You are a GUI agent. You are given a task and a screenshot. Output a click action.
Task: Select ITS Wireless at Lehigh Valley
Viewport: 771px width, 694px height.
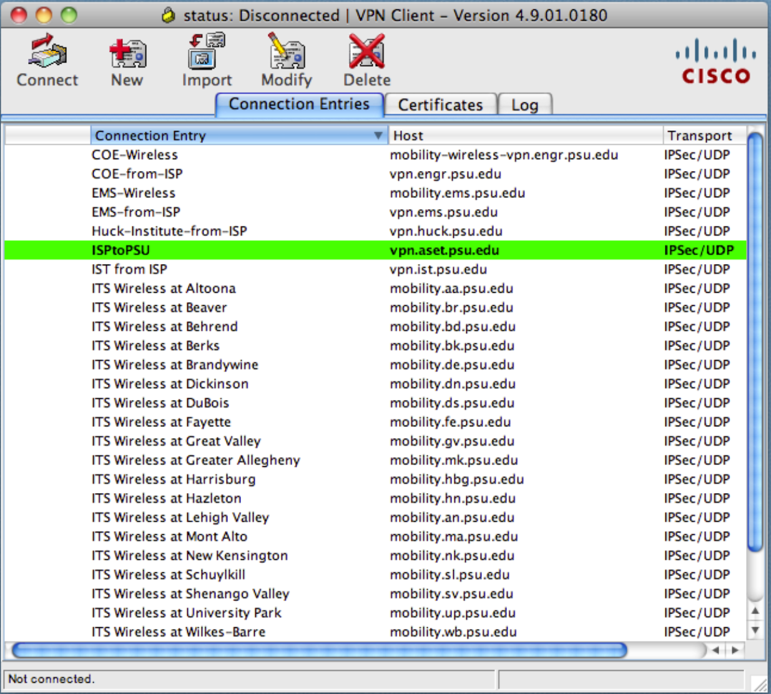point(375,517)
